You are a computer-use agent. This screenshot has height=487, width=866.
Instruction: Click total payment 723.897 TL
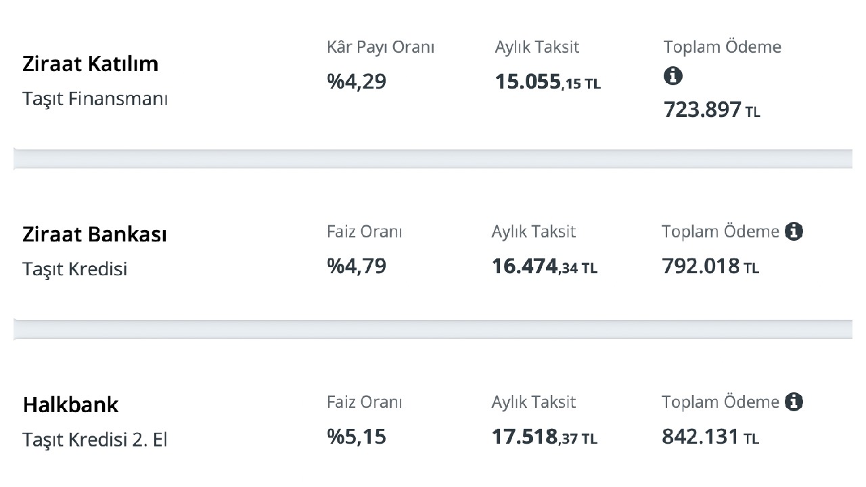point(712,110)
